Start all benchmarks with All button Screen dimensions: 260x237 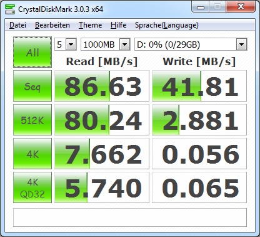coord(32,52)
